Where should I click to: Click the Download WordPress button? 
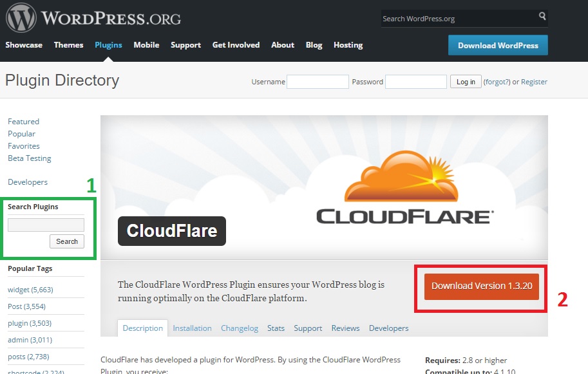coord(498,45)
